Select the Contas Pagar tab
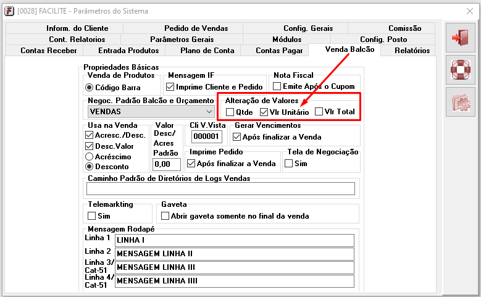This screenshot has height=297, width=481. (275, 50)
